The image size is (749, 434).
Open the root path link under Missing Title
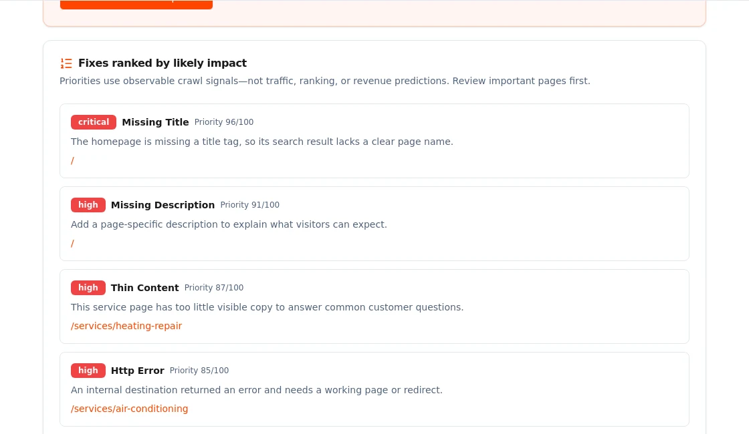73,161
